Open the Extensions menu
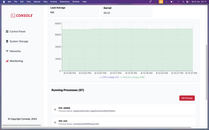Image resolution: width=209 pixels, height=130 pixels. pyautogui.click(x=65, y=2)
